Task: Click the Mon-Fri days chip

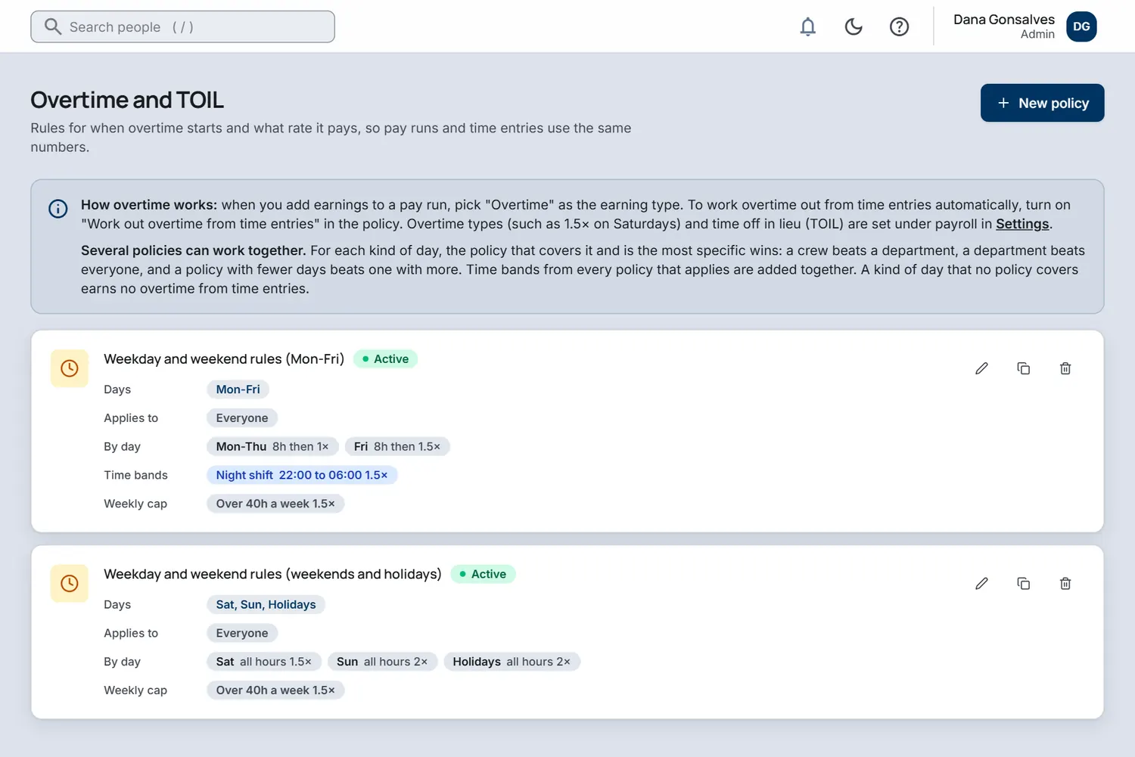Action: tap(238, 389)
